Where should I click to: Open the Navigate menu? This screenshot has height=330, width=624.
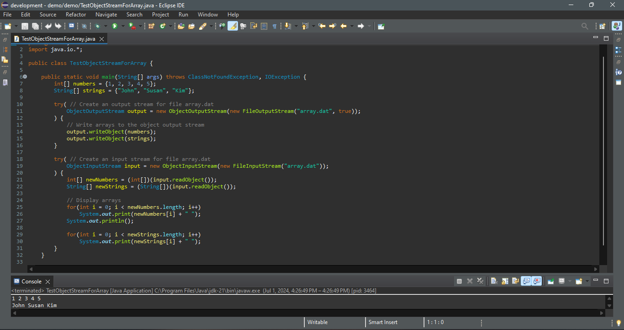pos(106,15)
